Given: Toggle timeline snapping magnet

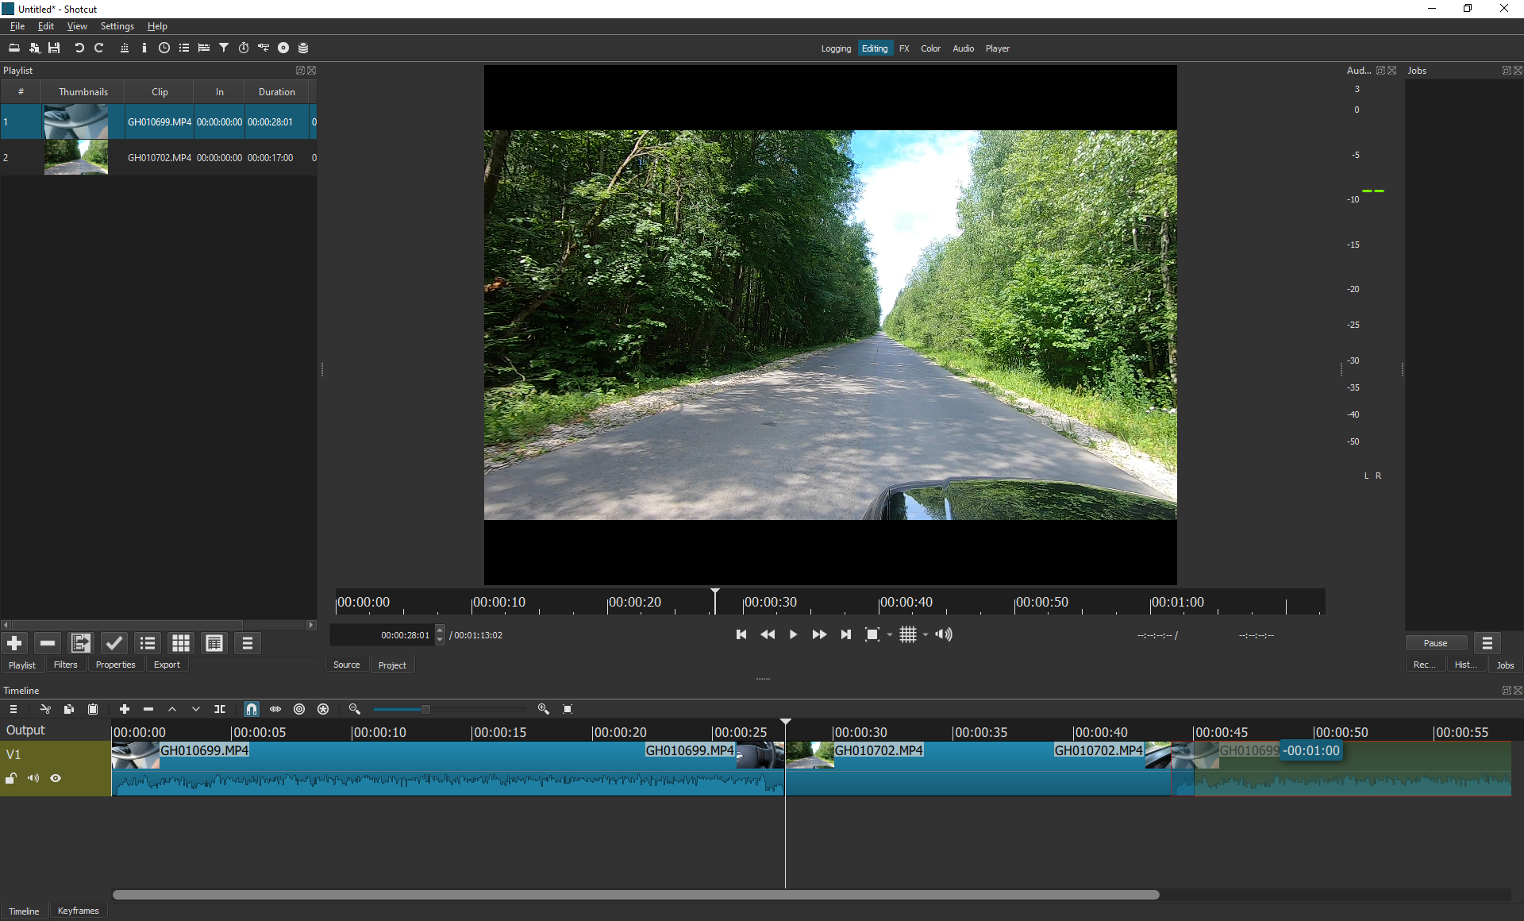Looking at the screenshot, I should pyautogui.click(x=251, y=709).
